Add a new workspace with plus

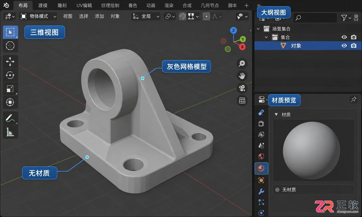pyautogui.click(x=247, y=5)
